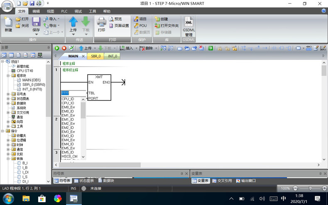Click the communication icon in navigation bar

click(40, 55)
